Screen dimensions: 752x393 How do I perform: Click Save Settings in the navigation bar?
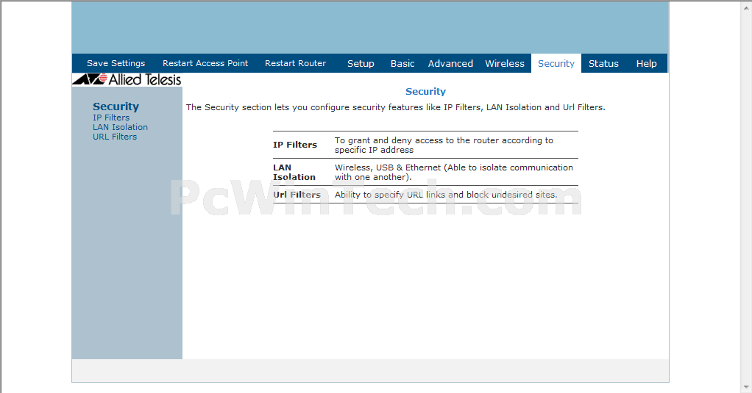116,63
